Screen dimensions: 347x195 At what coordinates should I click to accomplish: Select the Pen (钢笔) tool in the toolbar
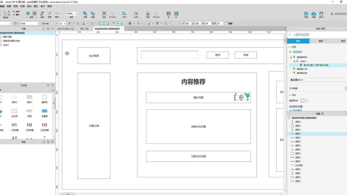(x=50, y=13)
